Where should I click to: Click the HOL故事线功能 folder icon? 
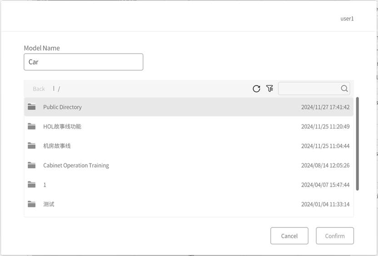click(31, 127)
